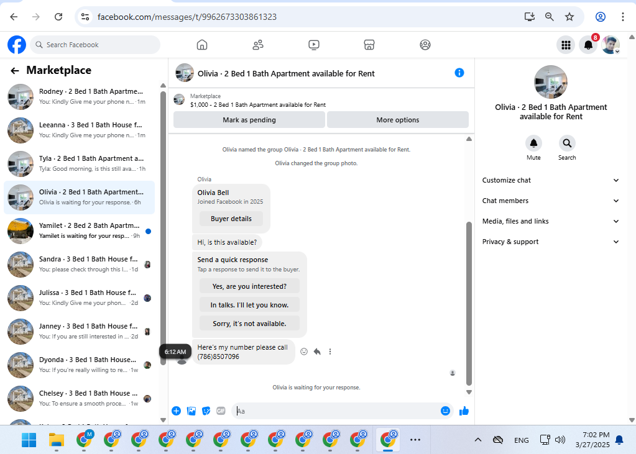This screenshot has width=636, height=454.
Task: Open File Explorer from the taskbar
Action: click(57, 440)
